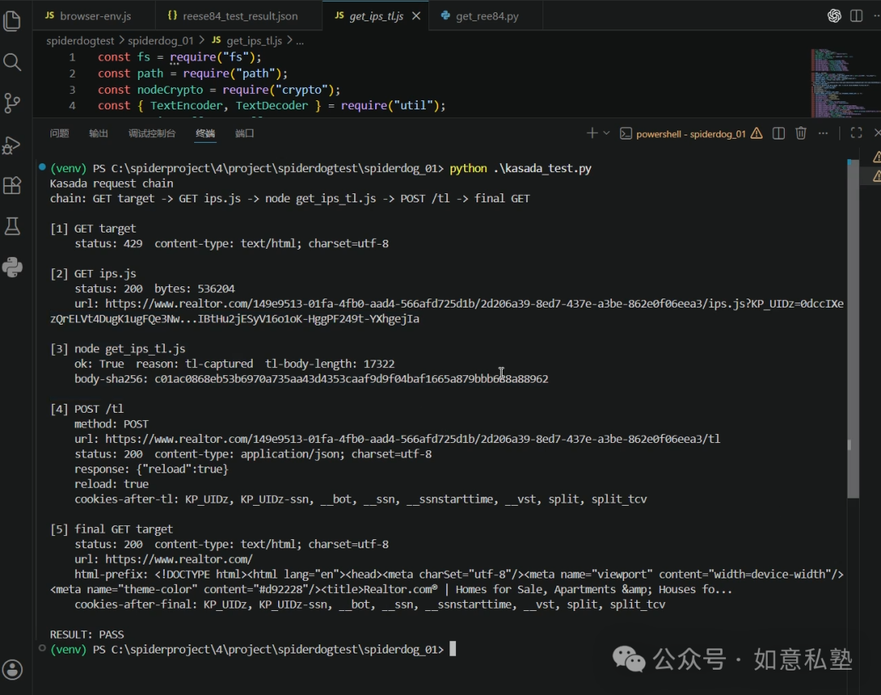Click the terminal prompt input cursor

click(453, 649)
